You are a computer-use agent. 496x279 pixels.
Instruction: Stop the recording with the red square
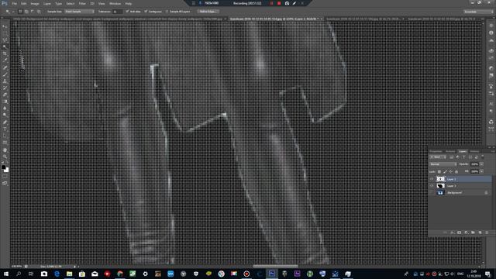click(x=279, y=3)
